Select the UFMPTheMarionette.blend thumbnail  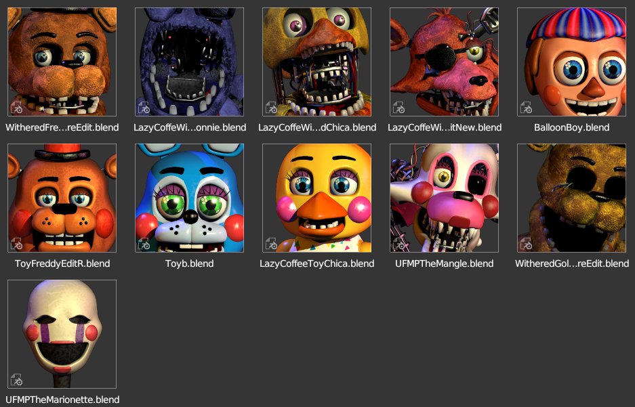click(x=62, y=334)
